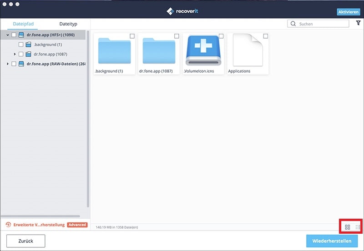Check the dr.fone.app (RAW-Dateien) checkbox
364x251 pixels.
click(14, 64)
